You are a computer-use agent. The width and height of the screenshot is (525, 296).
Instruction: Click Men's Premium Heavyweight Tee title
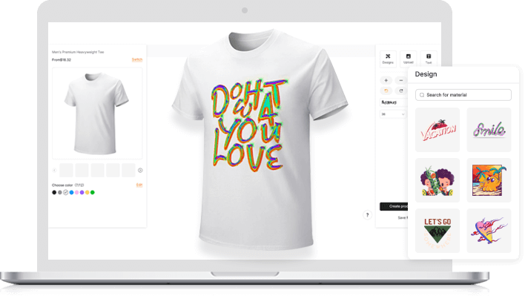click(78, 52)
